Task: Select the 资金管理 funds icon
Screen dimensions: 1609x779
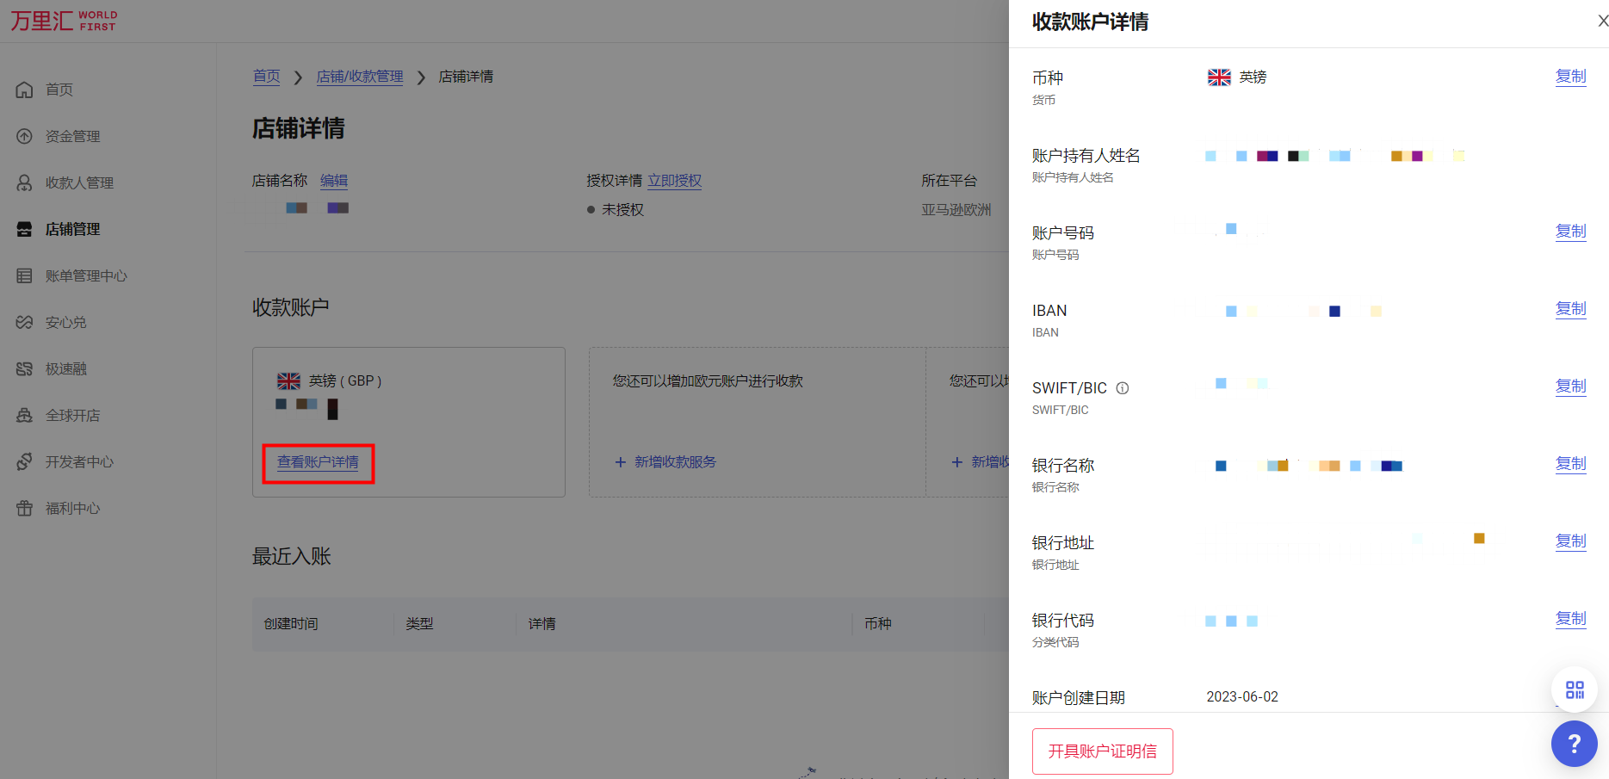Action: click(24, 135)
